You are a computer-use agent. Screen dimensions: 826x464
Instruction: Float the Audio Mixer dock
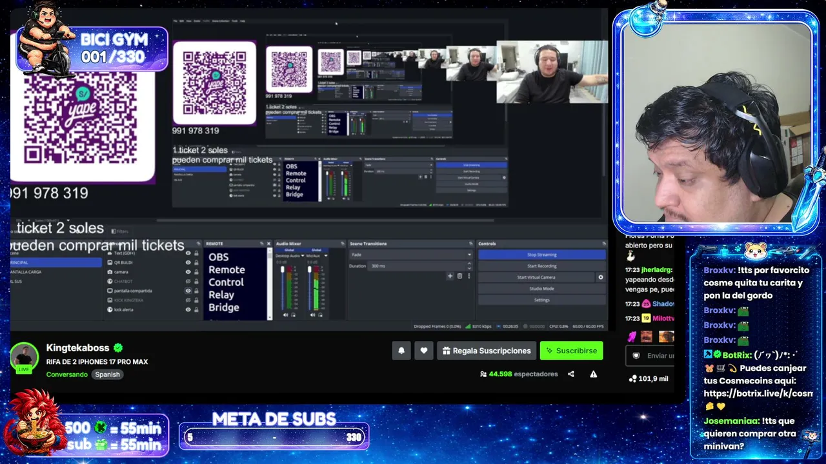pyautogui.click(x=342, y=244)
